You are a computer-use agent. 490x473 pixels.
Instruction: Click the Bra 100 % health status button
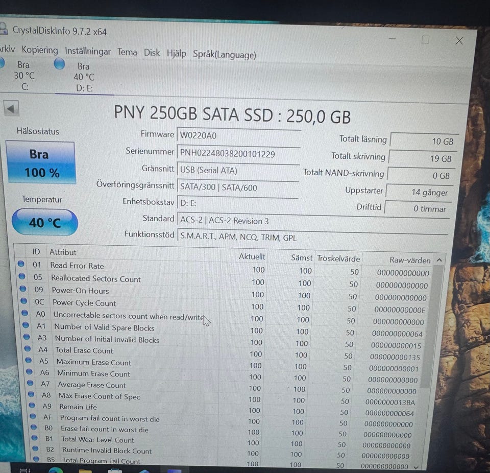coord(41,162)
